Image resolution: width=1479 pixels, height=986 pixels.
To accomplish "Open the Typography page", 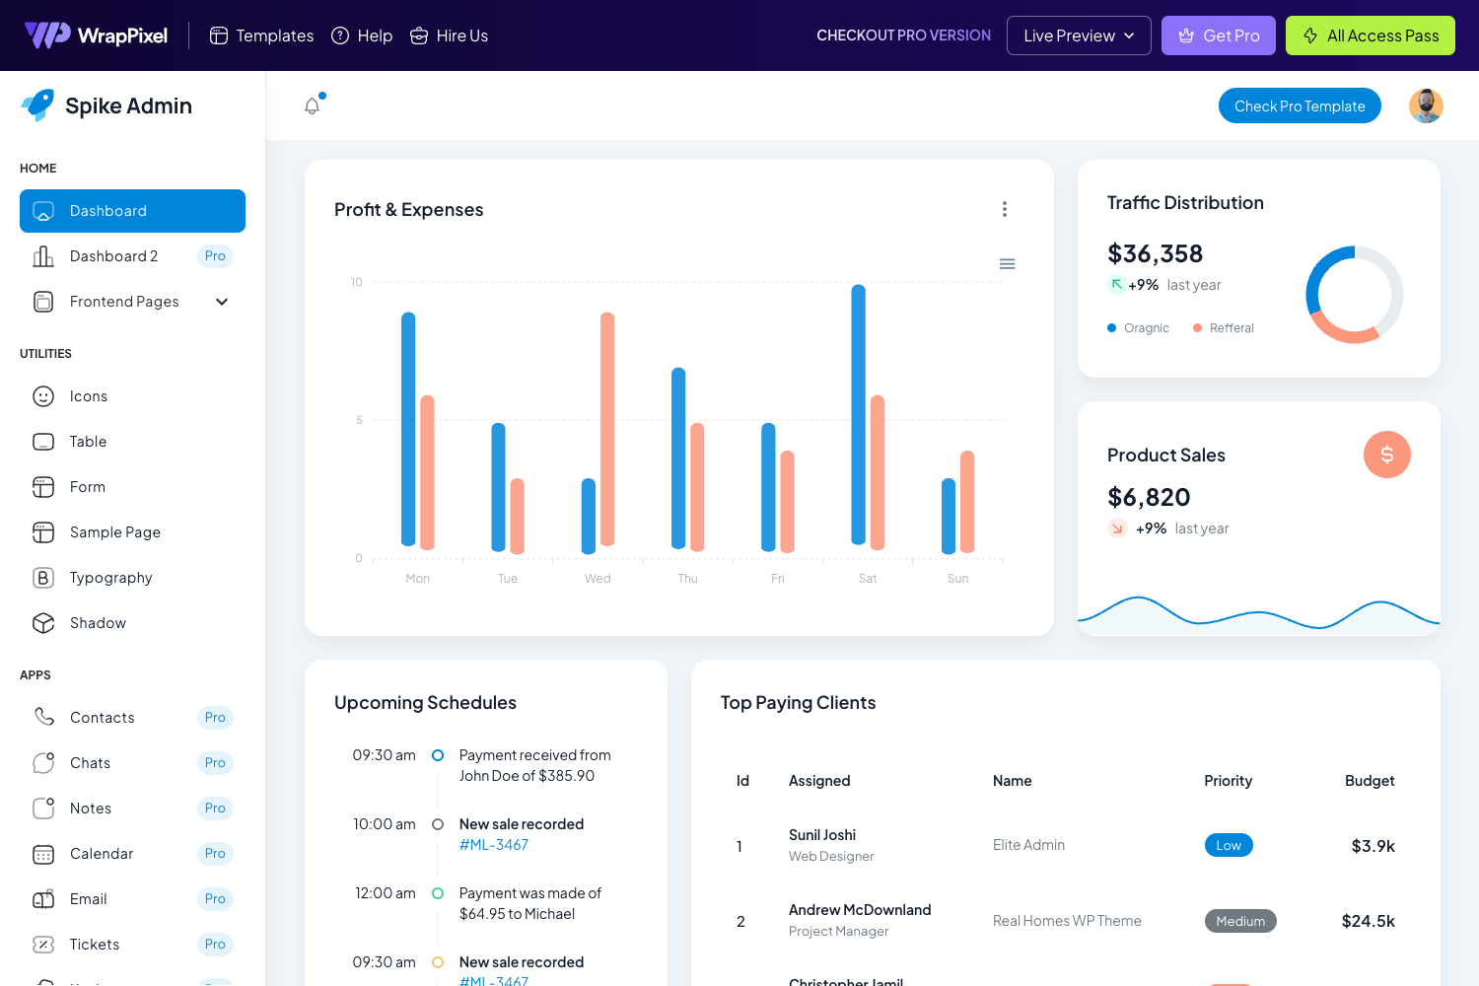I will click(110, 577).
